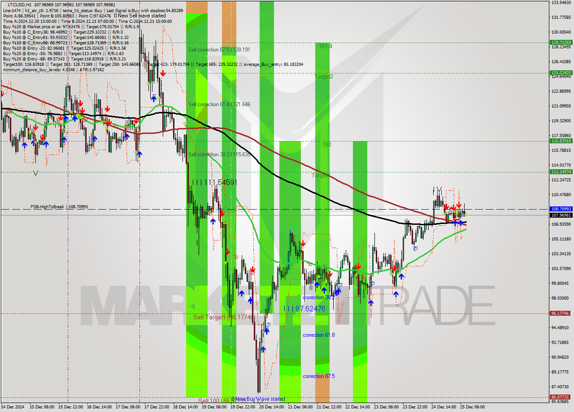Image resolution: width=574 pixels, height=412 pixels.
Task: Select the 125.02425 green price tag
Action: coord(561,73)
